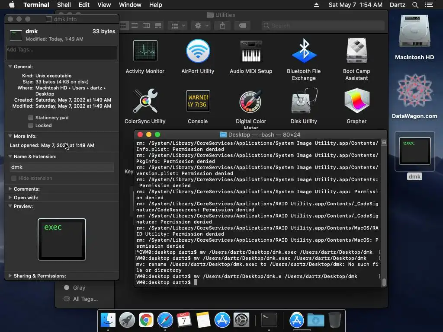This screenshot has height=332, width=443.
Task: Click Dartz user name in menu bar
Action: tap(397, 5)
